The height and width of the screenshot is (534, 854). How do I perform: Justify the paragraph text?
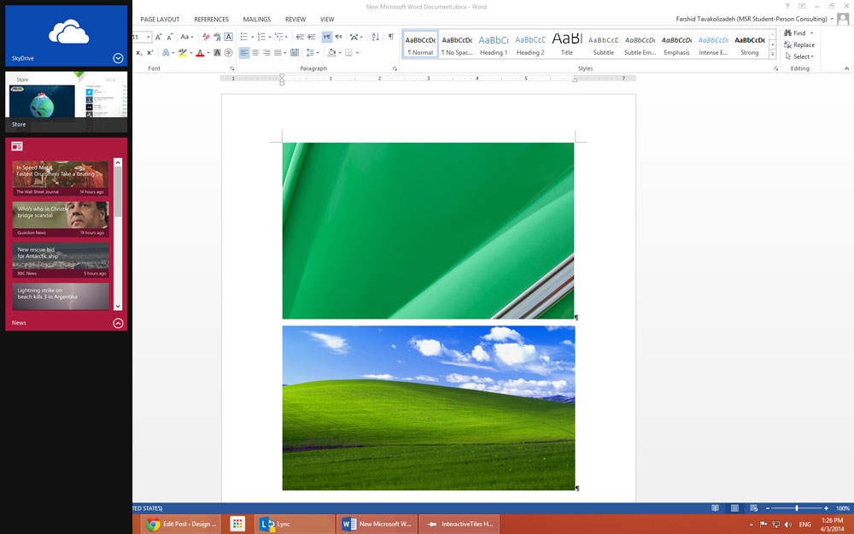click(x=278, y=53)
